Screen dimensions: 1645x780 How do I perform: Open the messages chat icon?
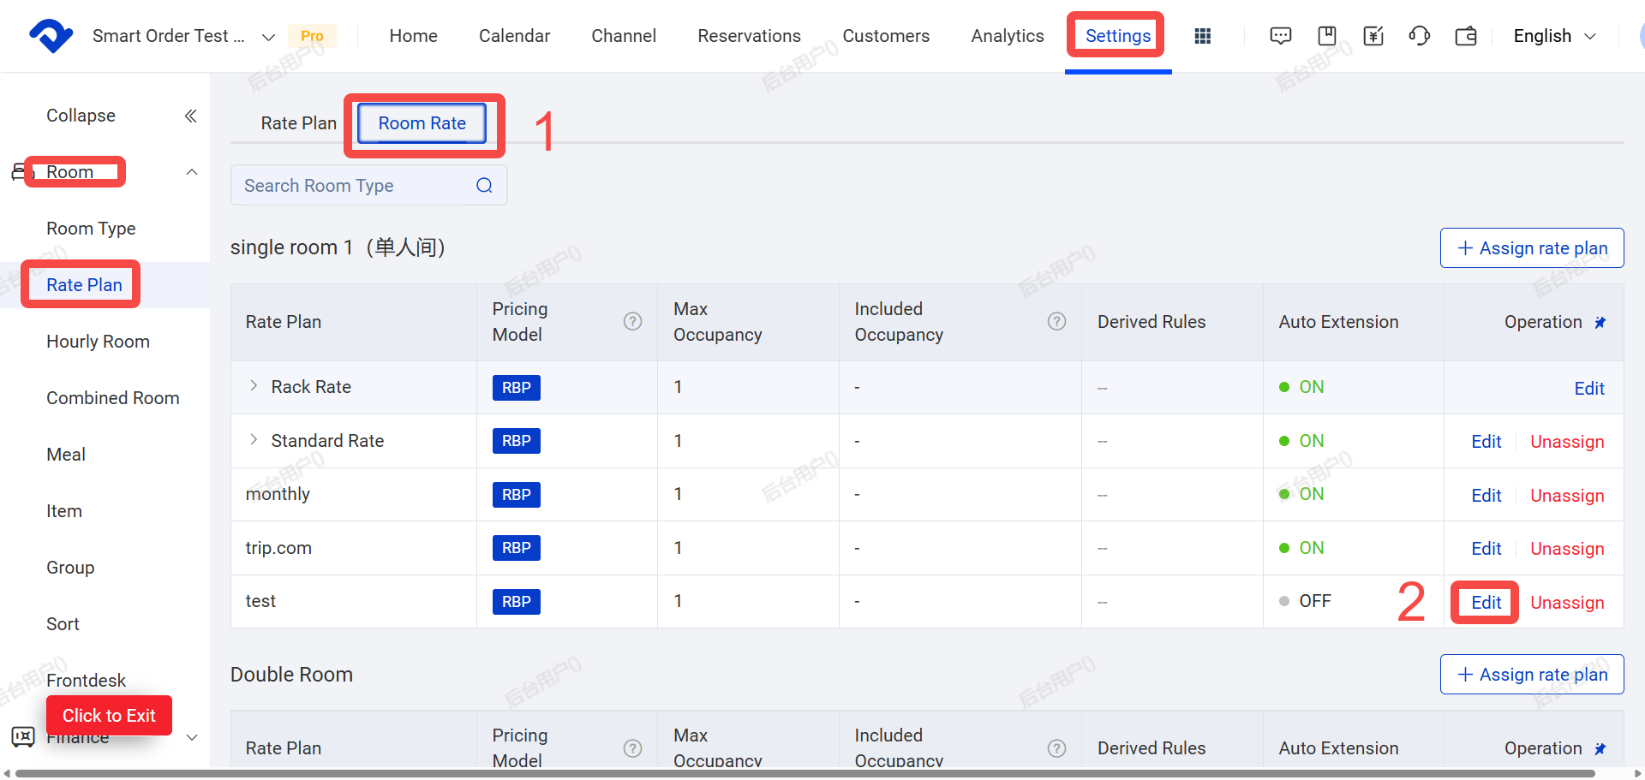[1281, 36]
